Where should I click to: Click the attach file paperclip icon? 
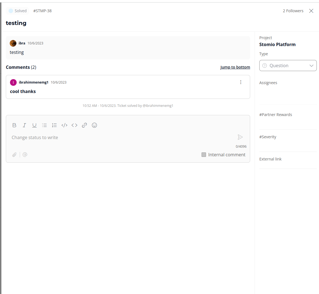[x=14, y=155]
